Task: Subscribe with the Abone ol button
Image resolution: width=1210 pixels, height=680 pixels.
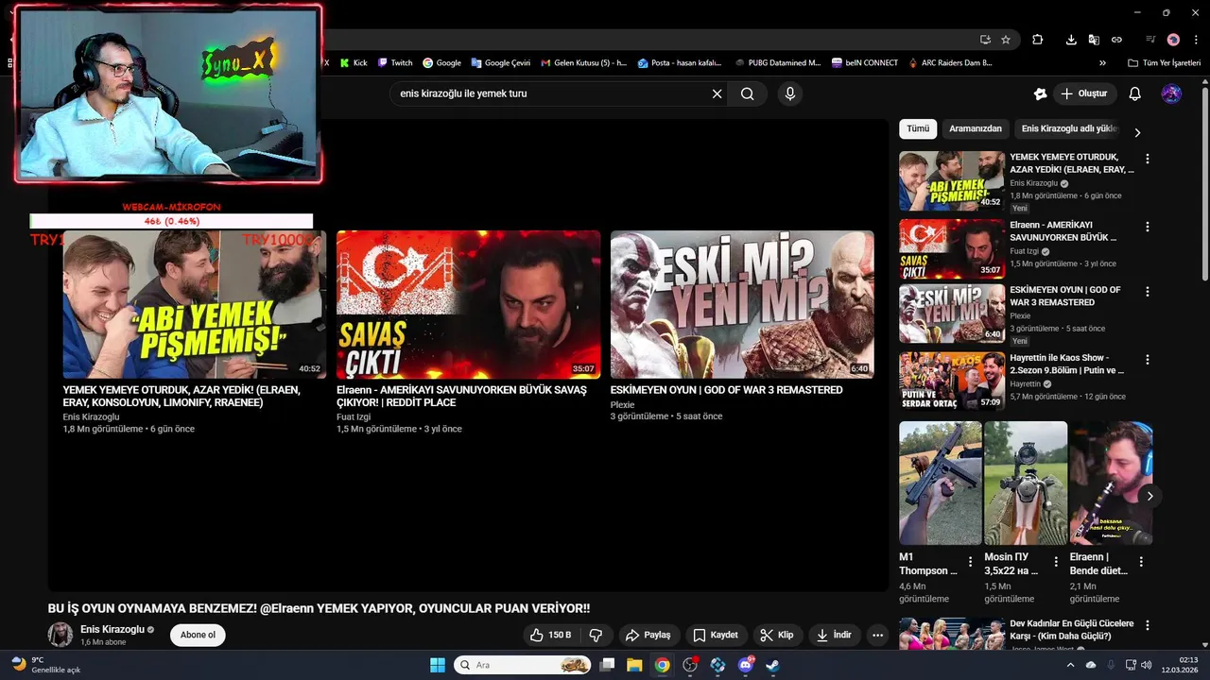Action: click(x=198, y=635)
